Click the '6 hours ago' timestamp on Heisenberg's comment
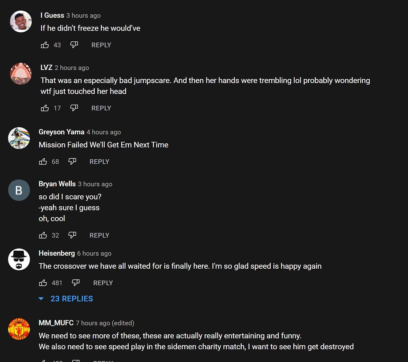Image resolution: width=408 pixels, height=362 pixels. [94, 253]
